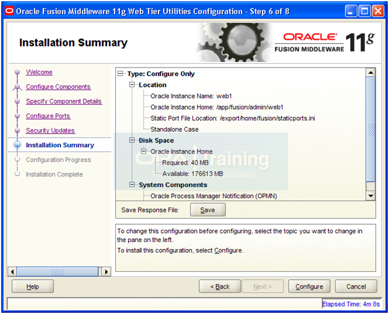Screen dimensions: 389x314
Task: Collapse the Location tree node
Action: [132, 85]
